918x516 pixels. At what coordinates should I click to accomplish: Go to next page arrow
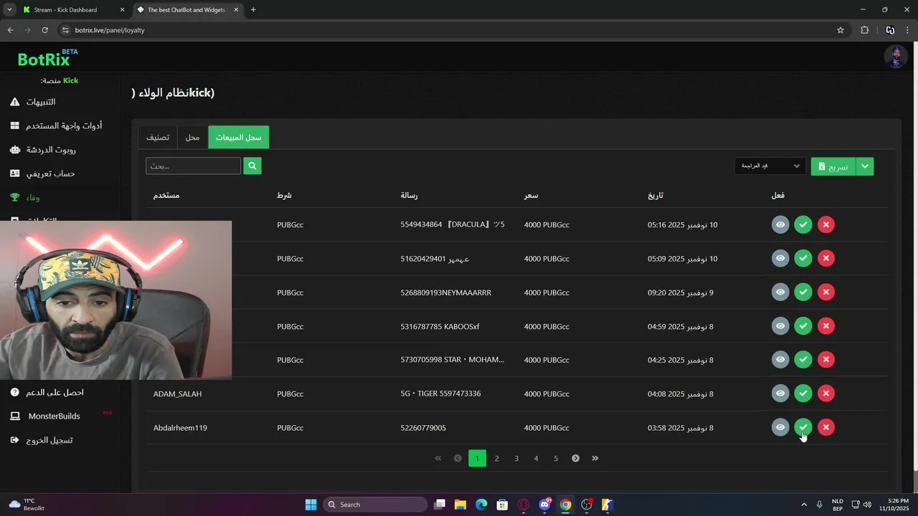[x=575, y=458]
